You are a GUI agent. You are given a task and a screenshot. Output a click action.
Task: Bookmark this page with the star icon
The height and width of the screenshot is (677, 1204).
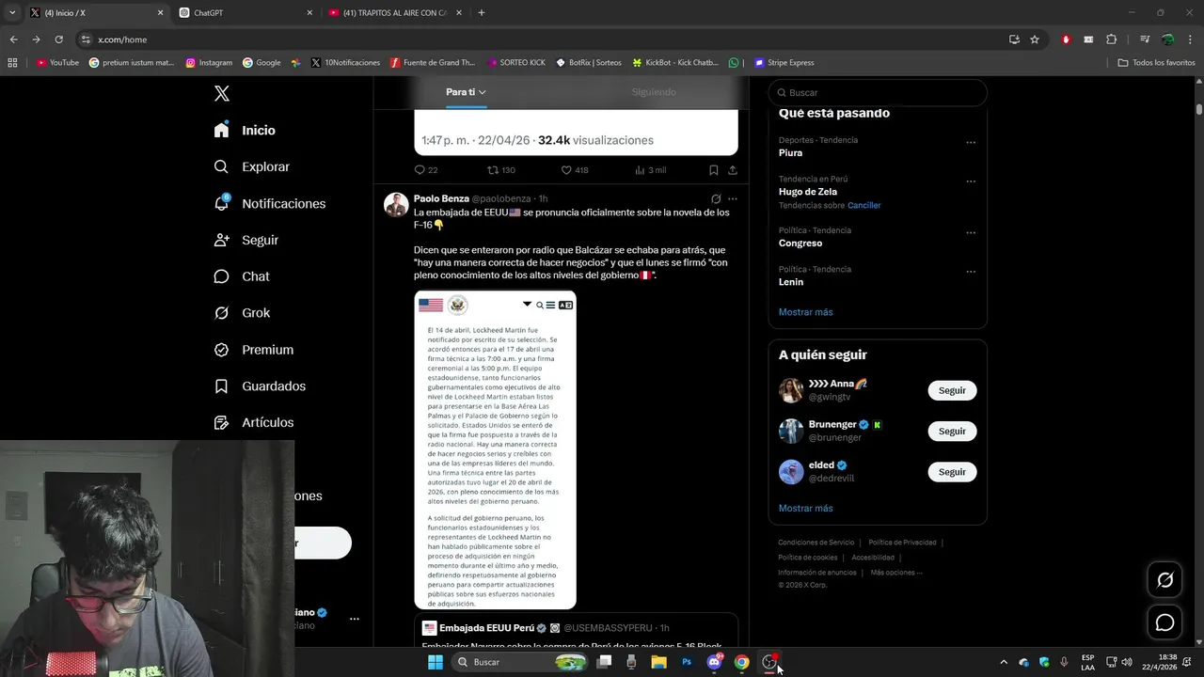(x=1035, y=39)
